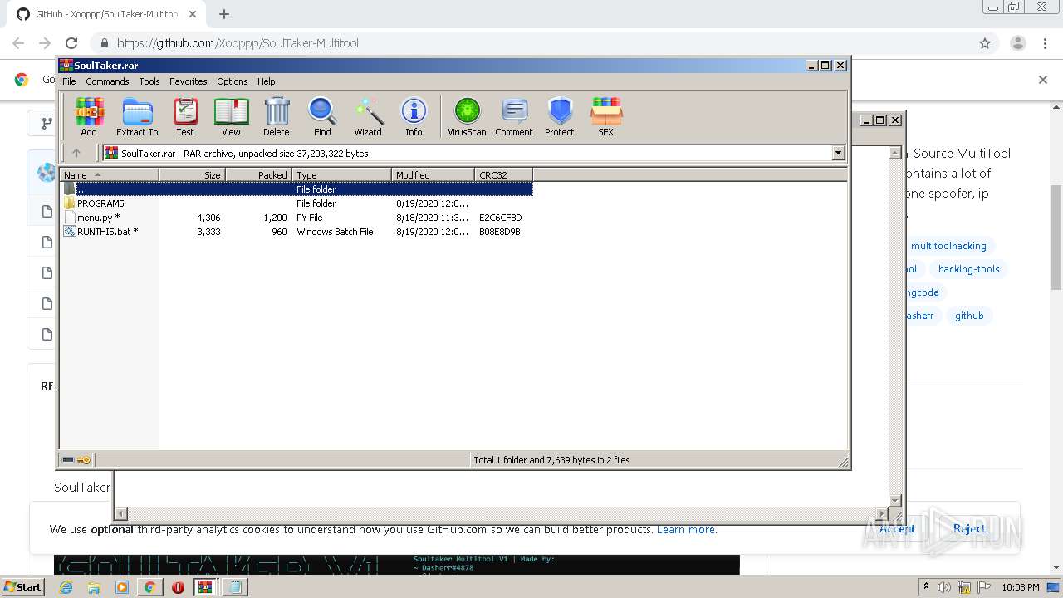Bookmark this page with the star
The width and height of the screenshot is (1063, 598).
point(985,43)
